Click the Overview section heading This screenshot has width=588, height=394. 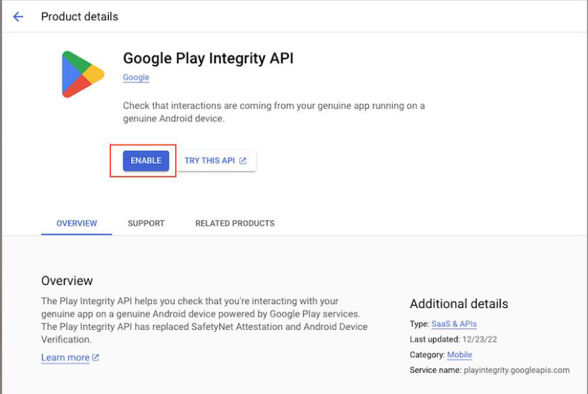tap(67, 281)
